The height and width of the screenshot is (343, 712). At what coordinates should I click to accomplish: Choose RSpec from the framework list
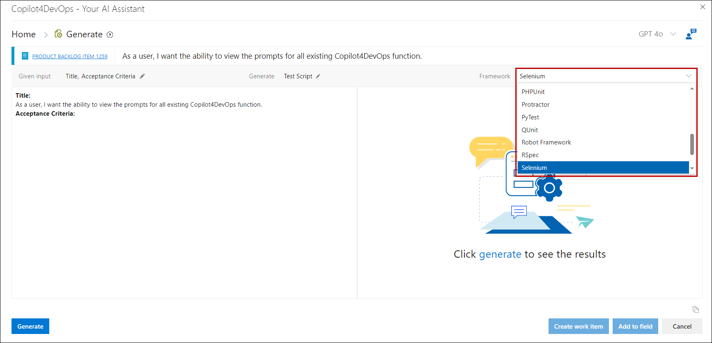pos(603,155)
